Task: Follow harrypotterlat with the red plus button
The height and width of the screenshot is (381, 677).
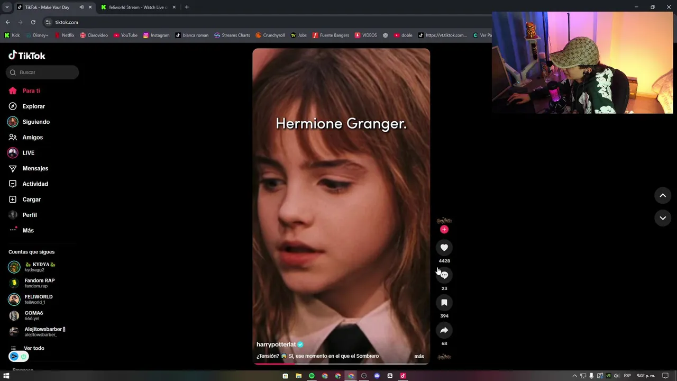Action: 444,229
